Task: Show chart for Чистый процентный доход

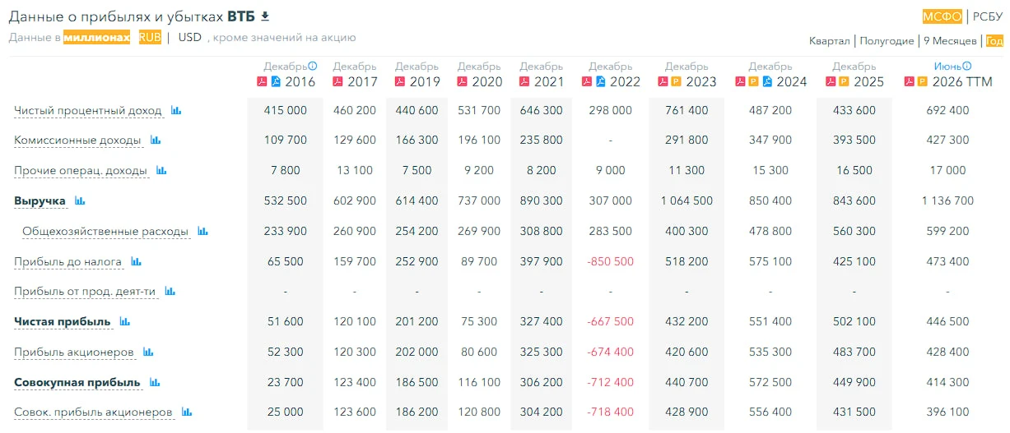Action: pos(176,110)
